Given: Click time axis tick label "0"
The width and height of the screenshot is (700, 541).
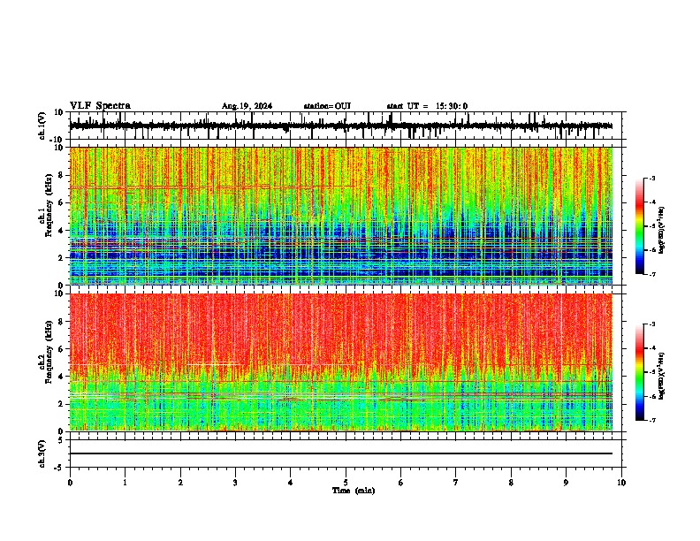Looking at the screenshot, I should (x=70, y=483).
